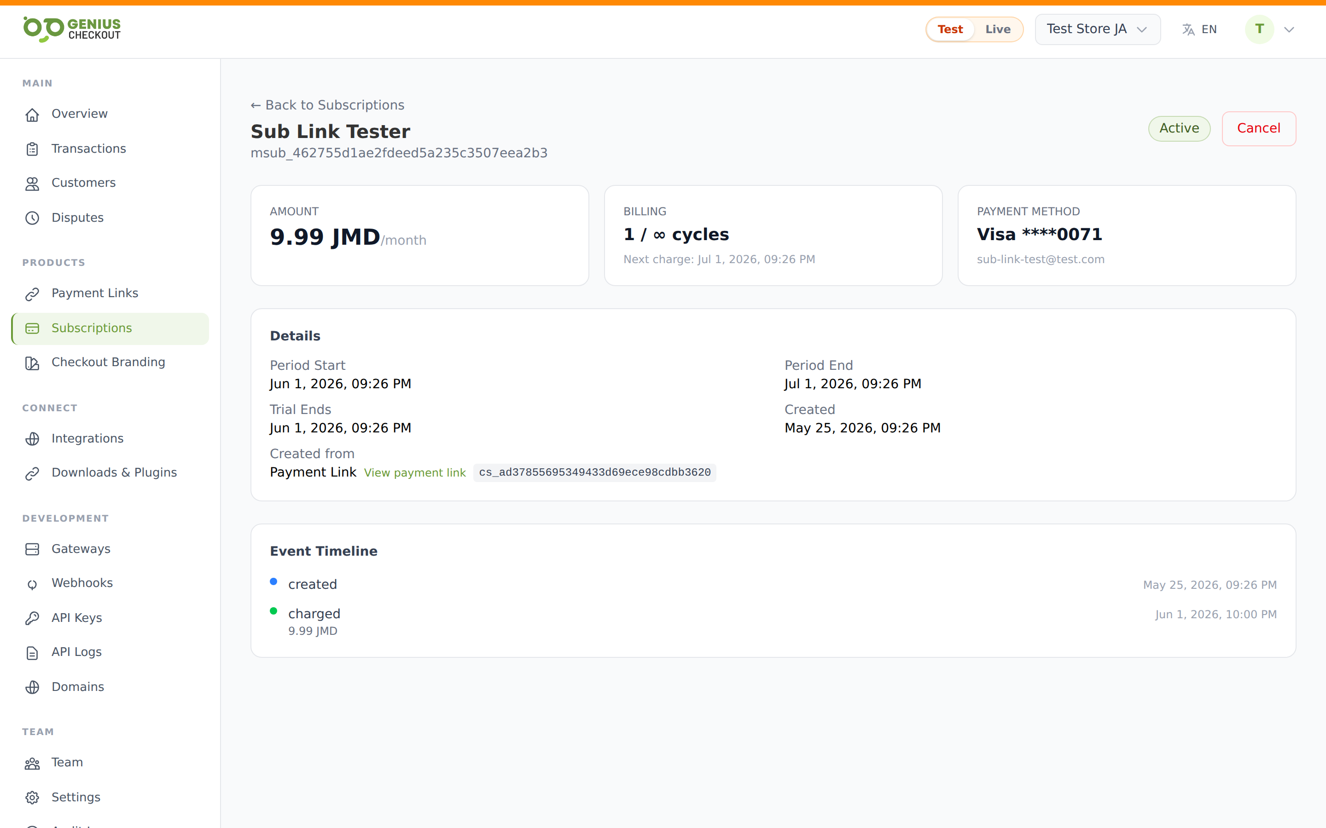Viewport: 1326px width, 828px height.
Task: Open Settings in the sidebar
Action: coord(110,797)
